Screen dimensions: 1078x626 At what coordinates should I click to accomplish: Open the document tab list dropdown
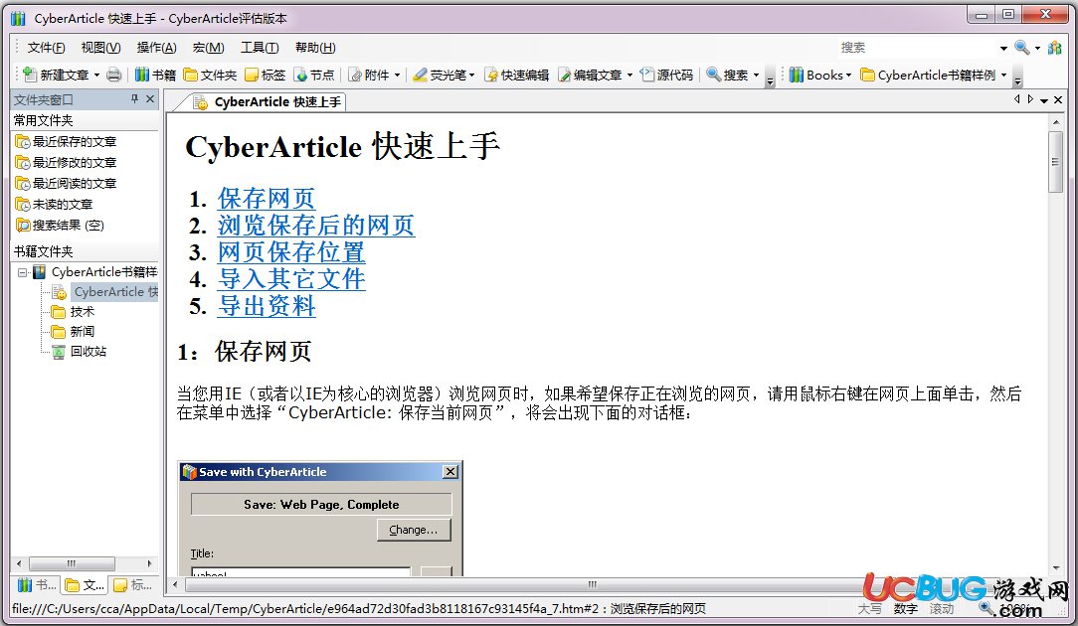pos(1044,100)
